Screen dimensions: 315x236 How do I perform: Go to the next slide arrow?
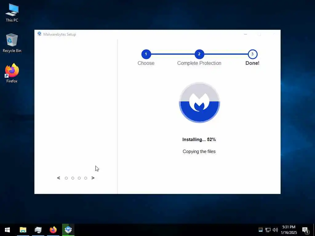point(93,178)
